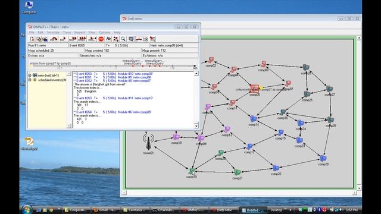Click the inform from-comp07-to-comp05 timeline label
381x214 pixels.
click(50, 64)
